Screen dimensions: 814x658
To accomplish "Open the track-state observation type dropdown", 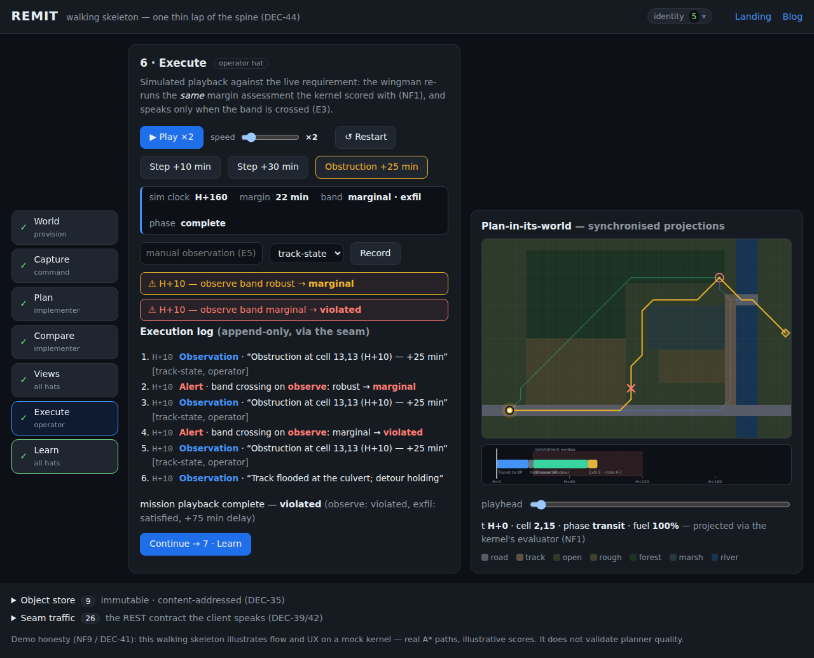I will [x=307, y=253].
